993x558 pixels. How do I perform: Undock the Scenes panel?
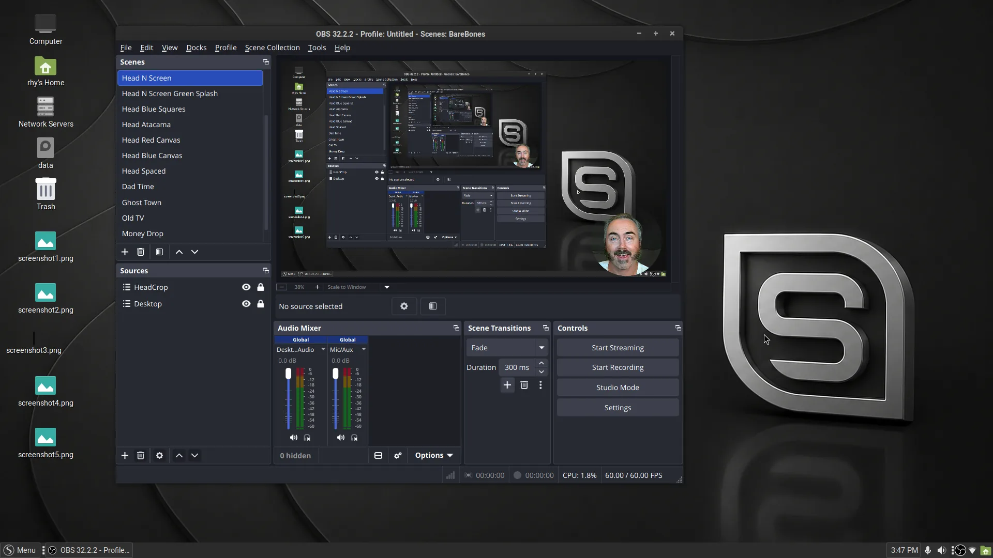[x=266, y=62]
